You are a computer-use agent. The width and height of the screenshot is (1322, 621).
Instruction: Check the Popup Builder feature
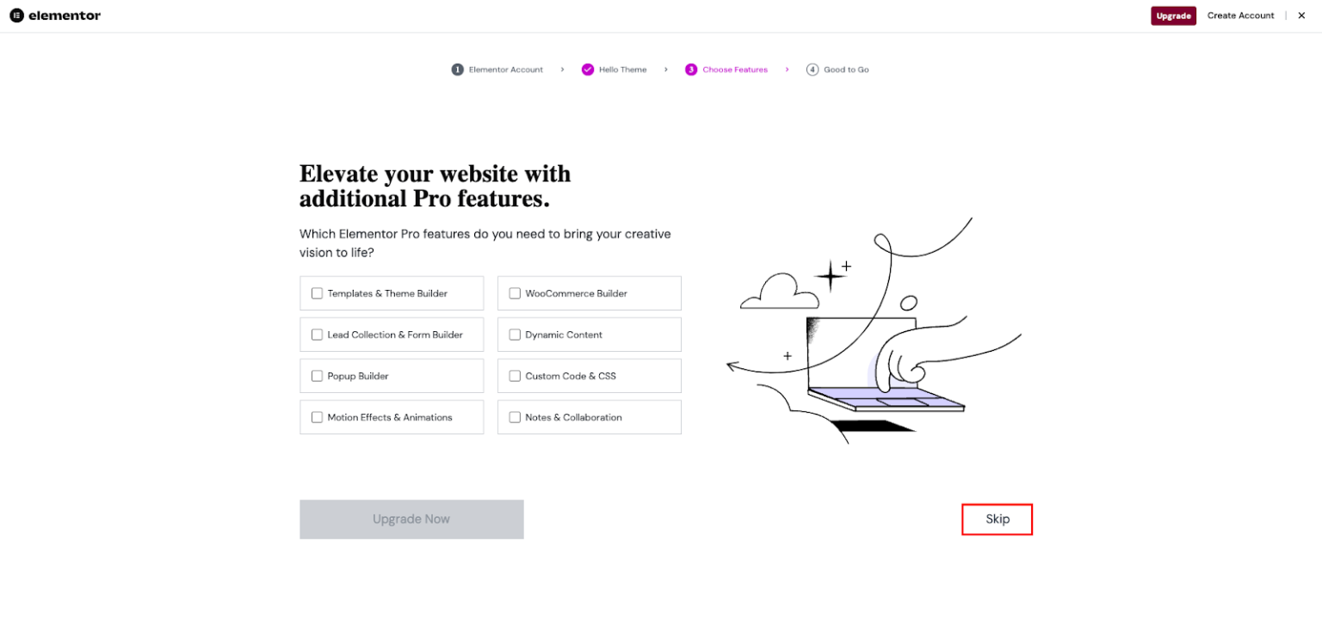click(317, 375)
